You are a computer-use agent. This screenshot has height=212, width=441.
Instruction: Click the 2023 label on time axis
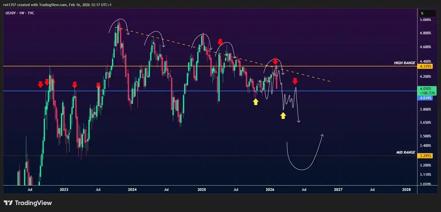click(x=64, y=190)
